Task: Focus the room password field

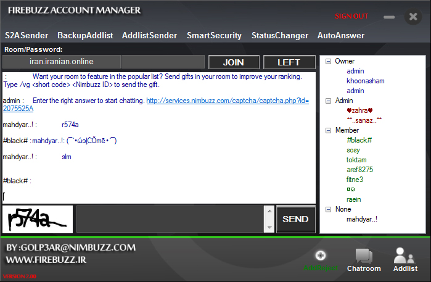Action: tap(163, 62)
